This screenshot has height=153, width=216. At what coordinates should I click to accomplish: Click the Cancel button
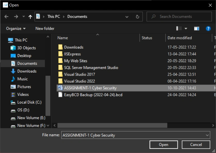pos(196,144)
